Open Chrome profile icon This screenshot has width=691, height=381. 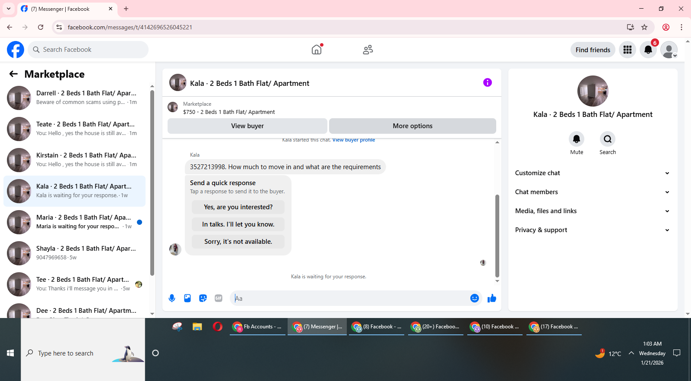tap(666, 27)
